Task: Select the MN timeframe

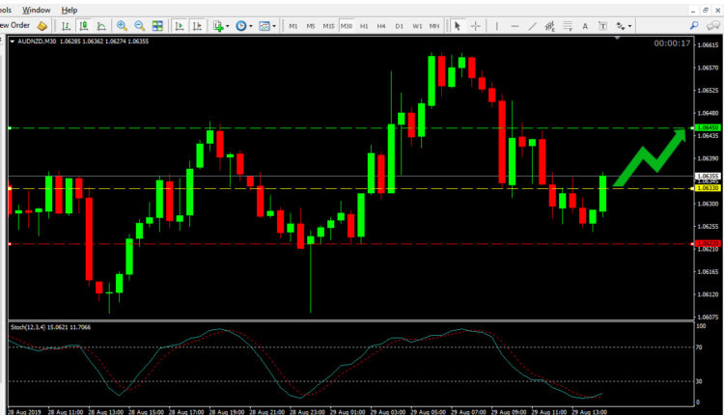Action: [x=434, y=26]
